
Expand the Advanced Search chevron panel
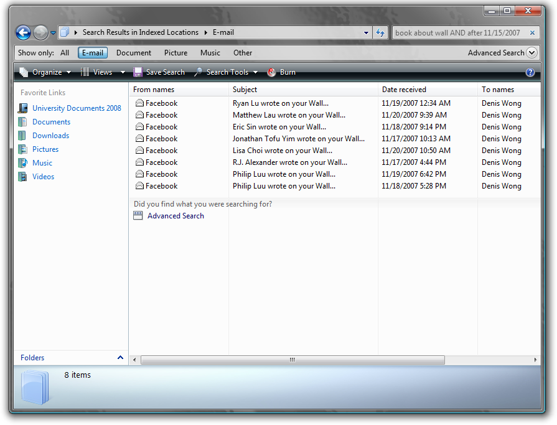point(531,53)
